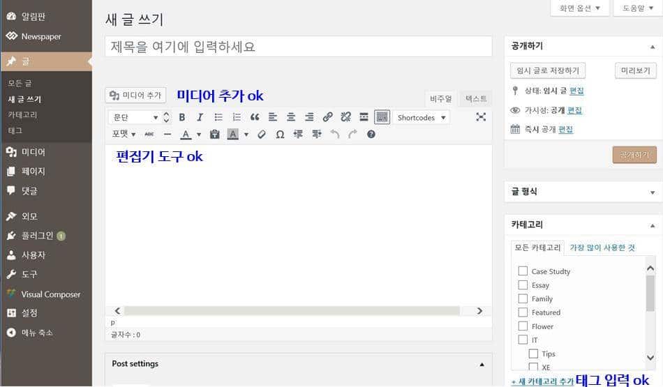Align text left

click(273, 117)
